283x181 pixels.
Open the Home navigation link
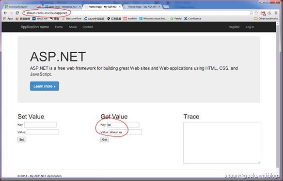pyautogui.click(x=59, y=27)
